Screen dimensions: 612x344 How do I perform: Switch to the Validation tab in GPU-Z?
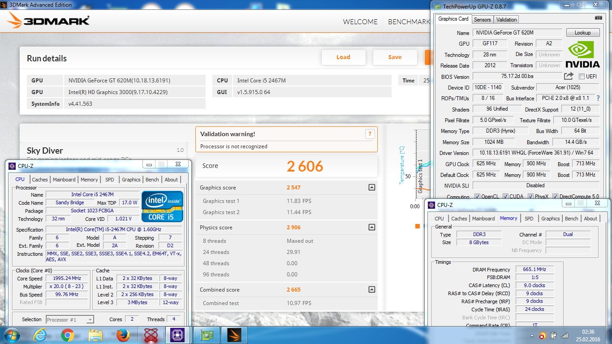click(x=507, y=19)
